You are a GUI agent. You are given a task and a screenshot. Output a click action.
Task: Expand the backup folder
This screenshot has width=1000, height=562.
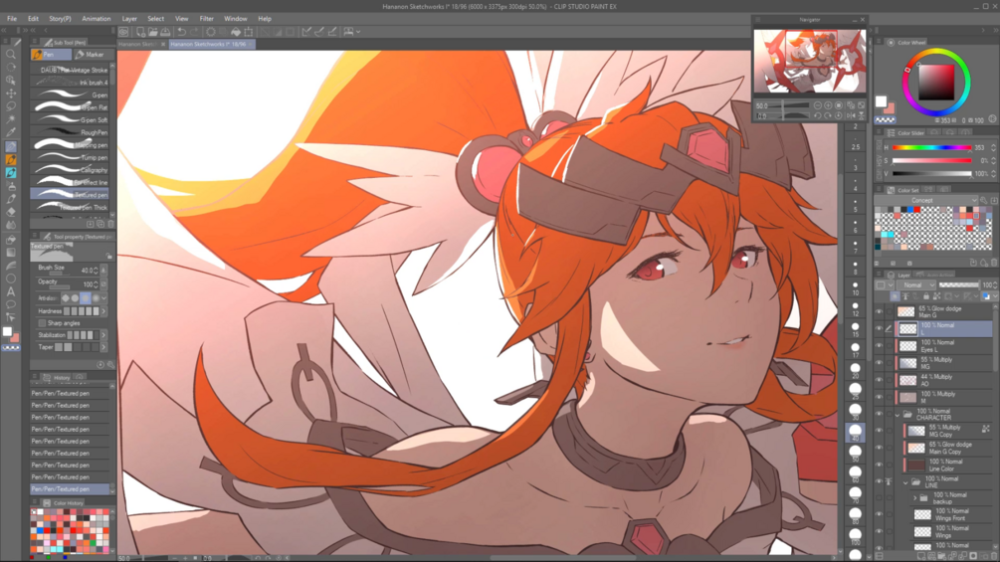915,497
